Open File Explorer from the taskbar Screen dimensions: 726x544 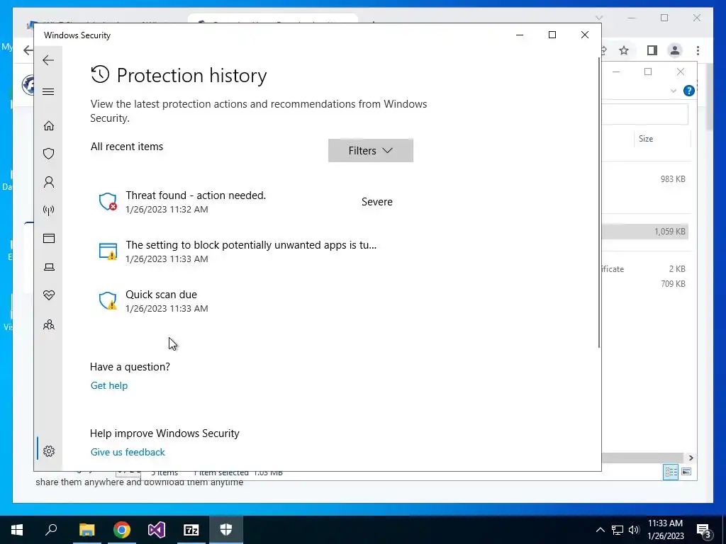86,530
